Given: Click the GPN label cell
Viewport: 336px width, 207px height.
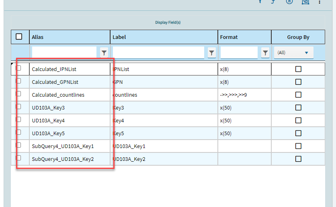Looking at the screenshot, I should pos(164,82).
